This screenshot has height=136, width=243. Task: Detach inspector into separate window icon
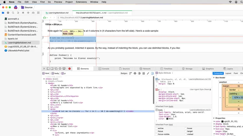click(56, 68)
